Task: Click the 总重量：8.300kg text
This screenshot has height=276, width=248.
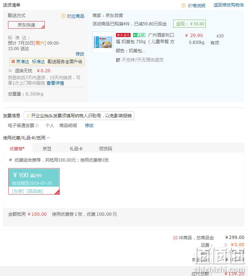Action: point(25,94)
